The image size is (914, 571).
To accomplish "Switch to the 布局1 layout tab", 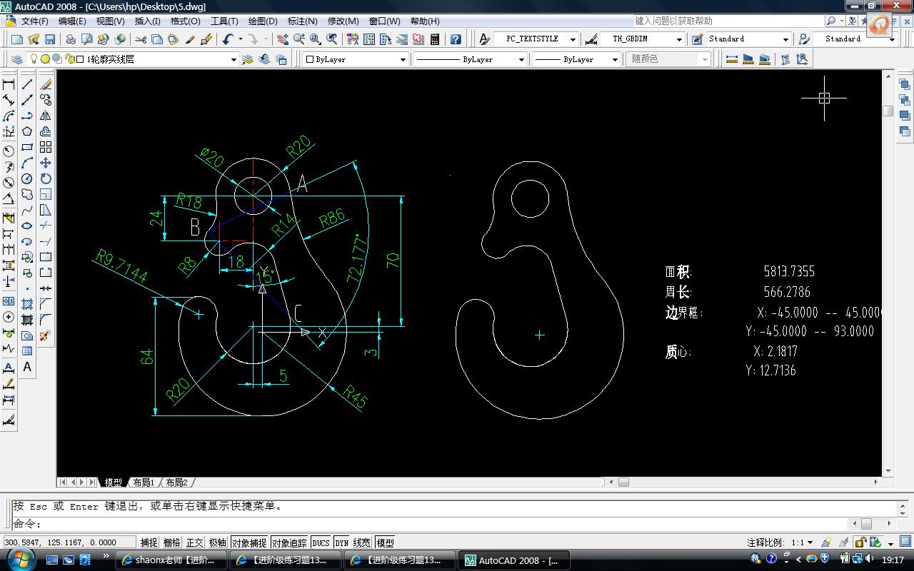I will 143,482.
